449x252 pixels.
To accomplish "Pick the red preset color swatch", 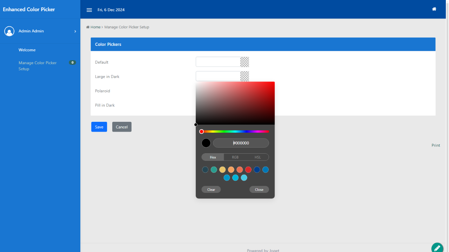I will tap(248, 170).
